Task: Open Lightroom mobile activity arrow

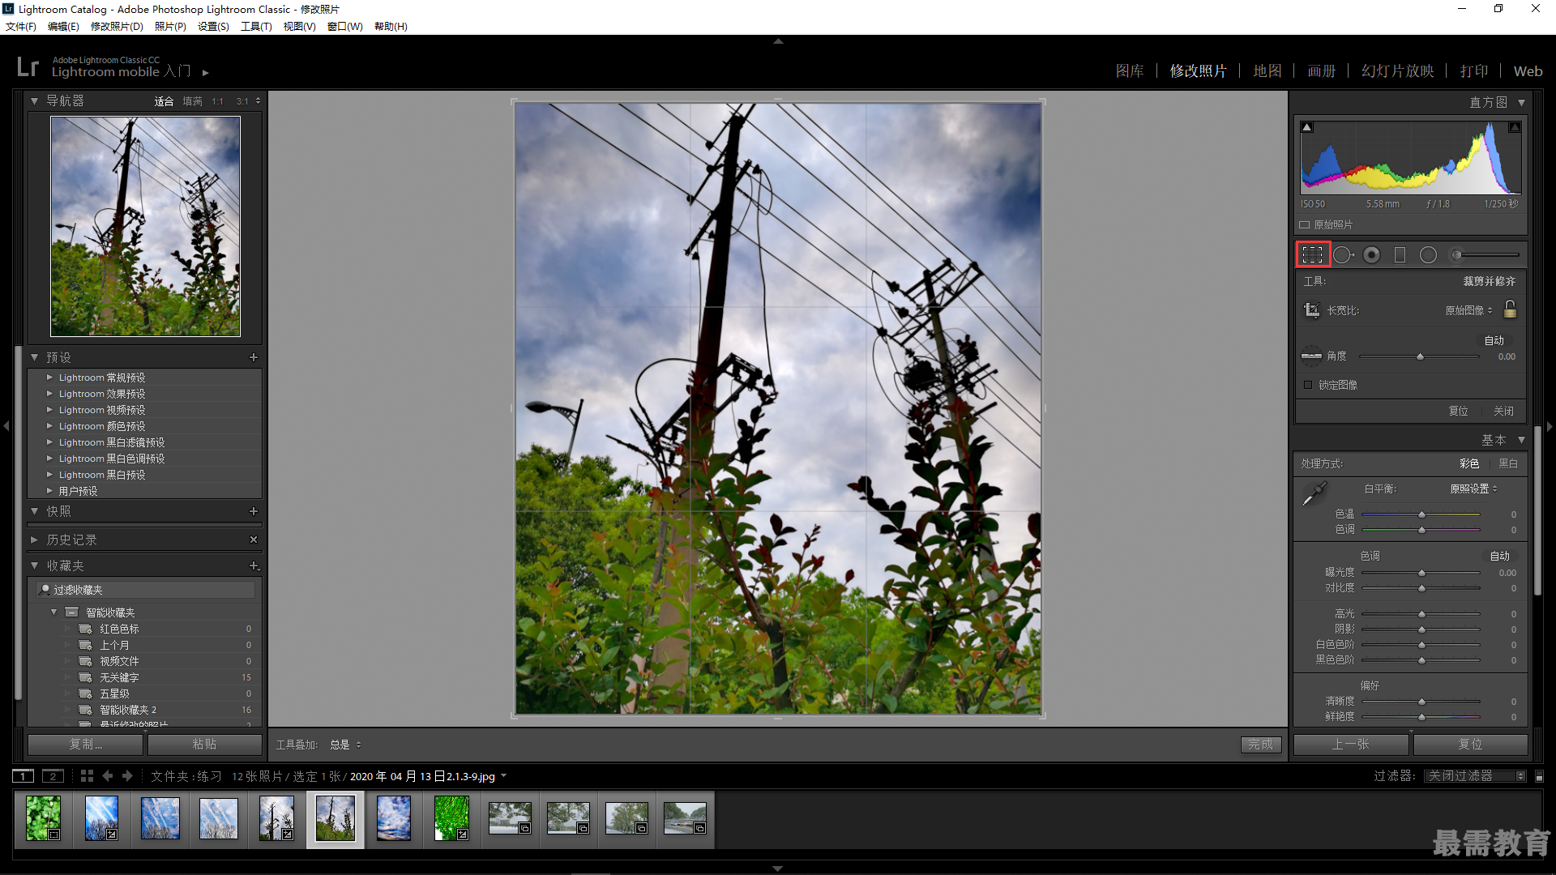Action: [206, 73]
